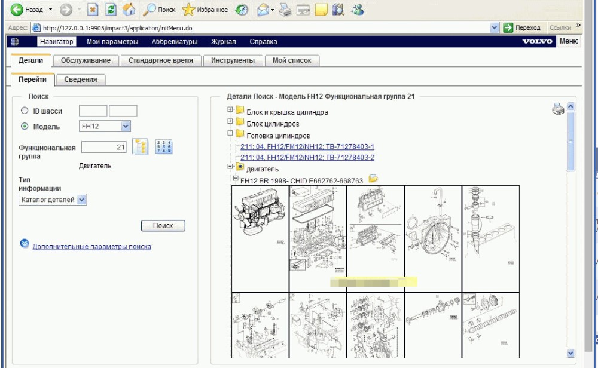Click the Головка цилиндров folder icon
The height and width of the screenshot is (368, 598).
[x=240, y=133]
